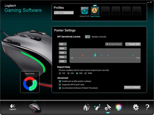Toggle Enable per profile pointer settings checkbox
Image resolution: width=154 pixels, height=115 pixels.
(60, 81)
